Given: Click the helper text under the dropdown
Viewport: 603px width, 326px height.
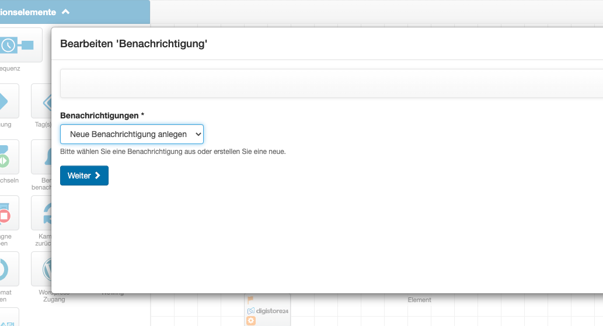Looking at the screenshot, I should (x=173, y=152).
